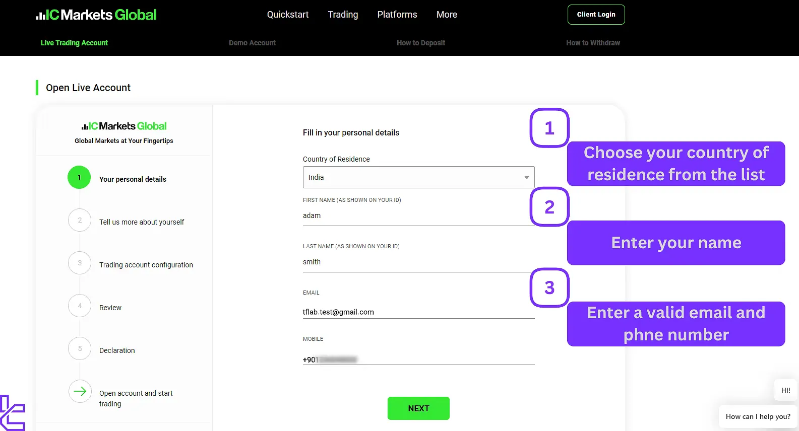Select step 2 circle, Tell us more

click(x=80, y=220)
